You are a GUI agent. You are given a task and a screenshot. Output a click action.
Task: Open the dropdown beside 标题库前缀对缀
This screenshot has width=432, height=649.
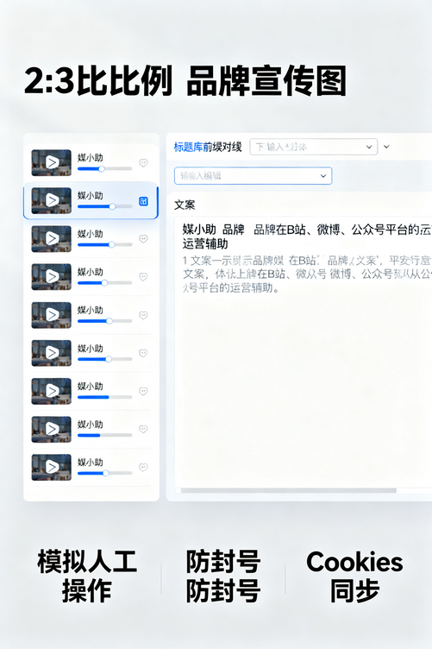pos(313,147)
